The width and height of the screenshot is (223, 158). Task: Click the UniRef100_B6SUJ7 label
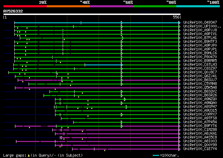[200, 80]
